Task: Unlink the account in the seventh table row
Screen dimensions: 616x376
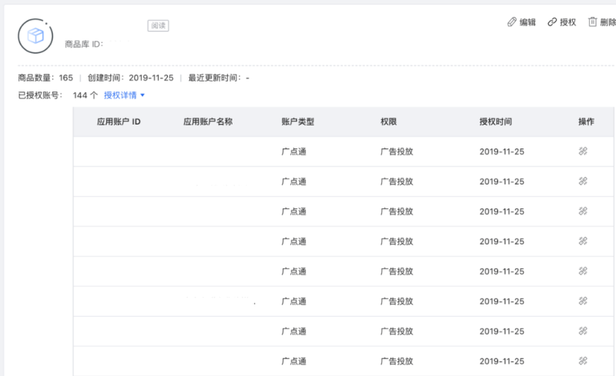Action: pos(583,331)
